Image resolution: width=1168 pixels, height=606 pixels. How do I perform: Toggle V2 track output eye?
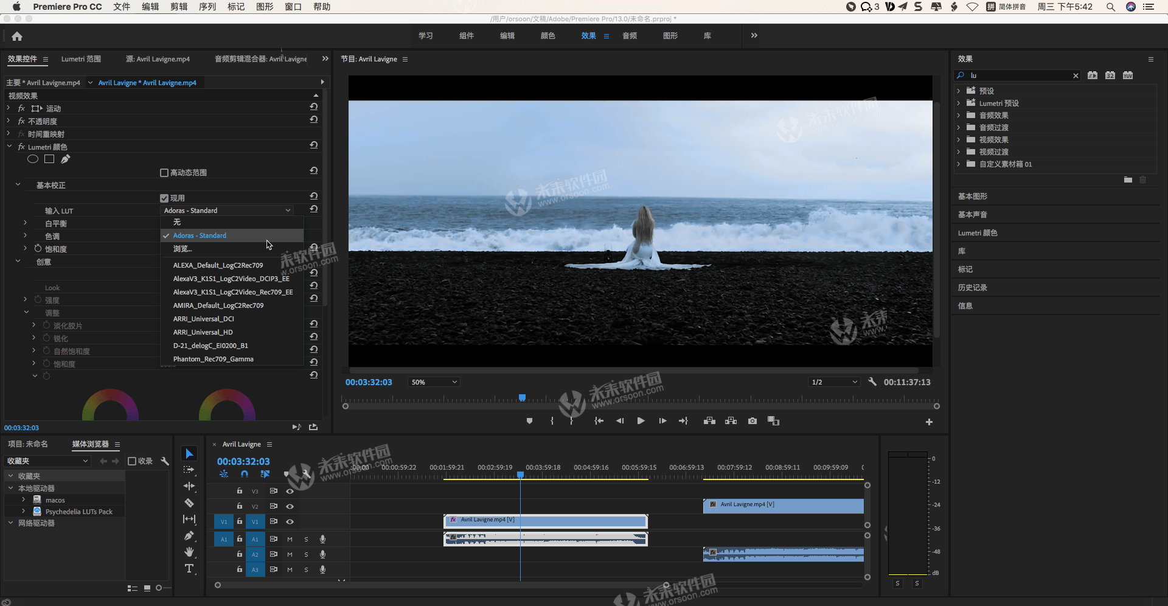290,506
